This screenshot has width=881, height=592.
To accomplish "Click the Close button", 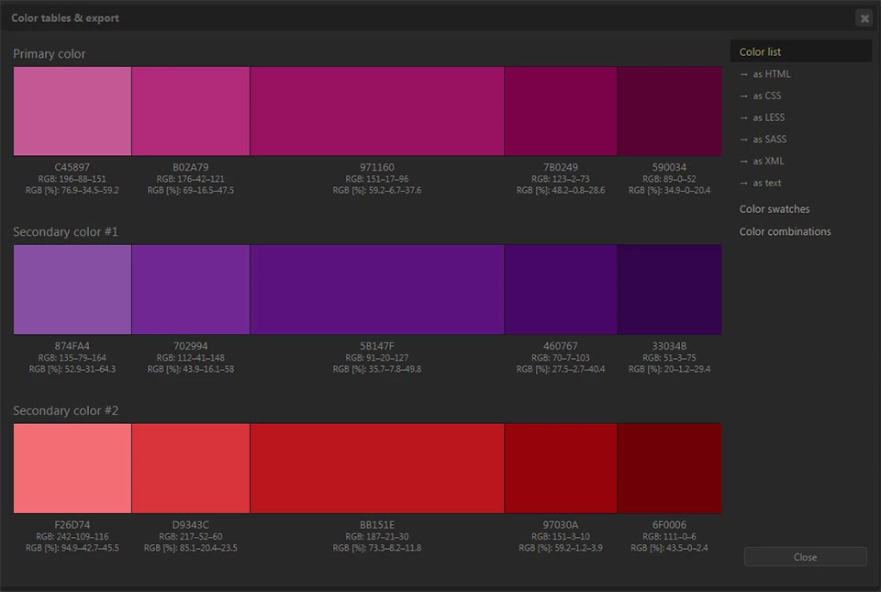I will tap(805, 557).
